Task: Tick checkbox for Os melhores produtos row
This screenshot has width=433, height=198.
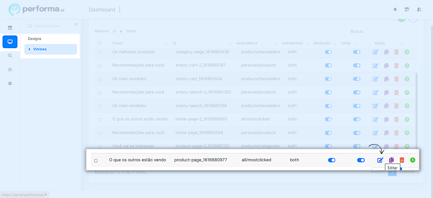Action: point(99,52)
